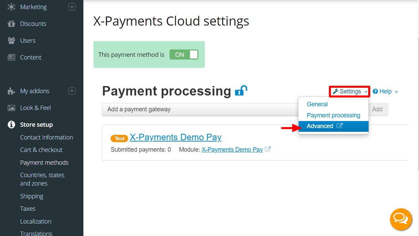Expand the Help dropdown chevron
This screenshot has width=419, height=236.
pyautogui.click(x=396, y=92)
